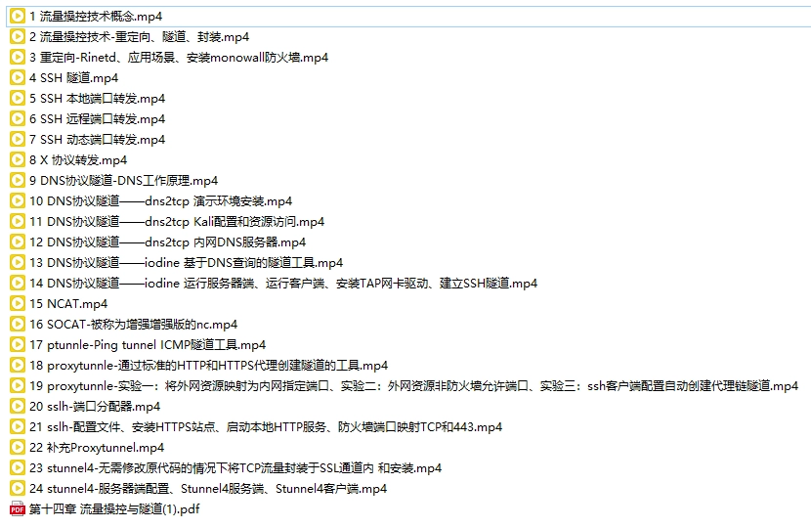
Task: Click the icon of 20 sslh-端口分配器.mp4
Action: point(17,407)
